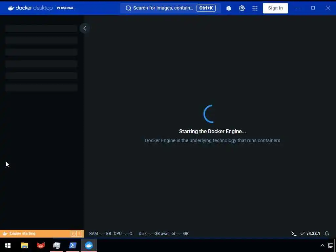
Task: Click Docker Desktop taskbar icon
Action: pos(89,245)
